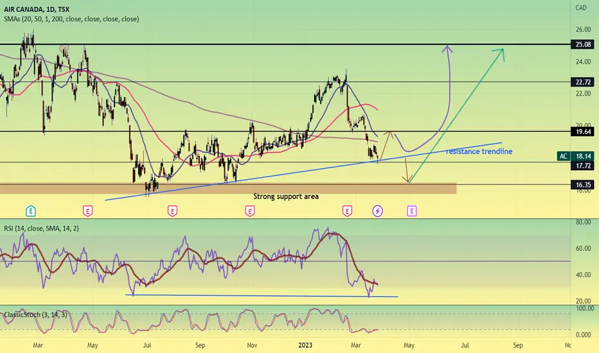This screenshot has height=353, width=599.
Task: Click the 22.72 price label
Action: pyautogui.click(x=582, y=82)
